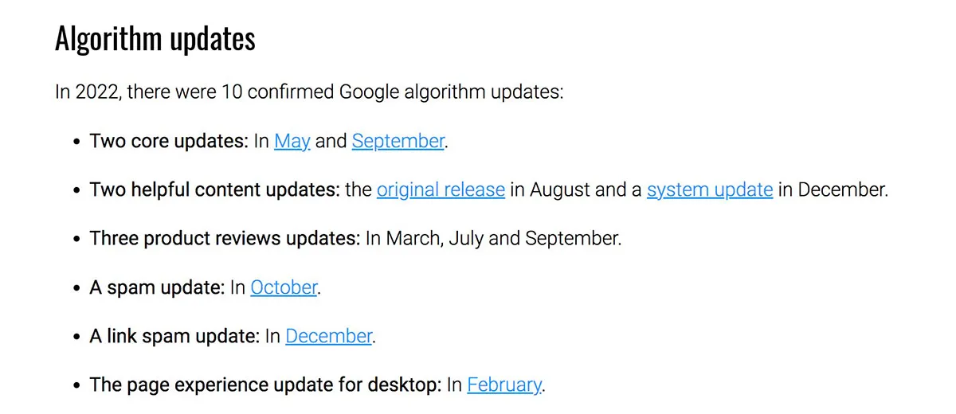Click the Algorithm updates heading

(x=155, y=38)
